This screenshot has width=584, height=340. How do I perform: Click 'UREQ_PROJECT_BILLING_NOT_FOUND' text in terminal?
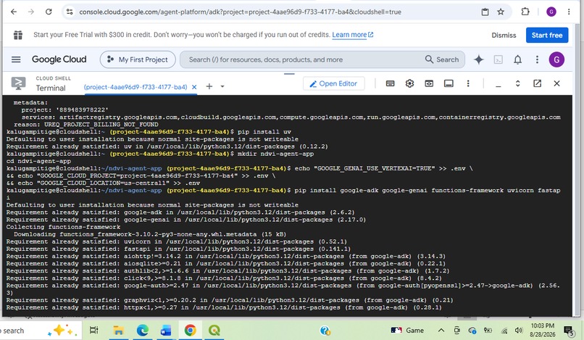pyautogui.click(x=101, y=125)
